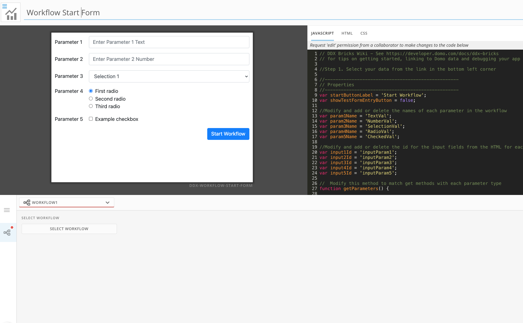The image size is (523, 323).
Task: Click the workflow icon beside WORKFLOW1
Action: coord(27,202)
